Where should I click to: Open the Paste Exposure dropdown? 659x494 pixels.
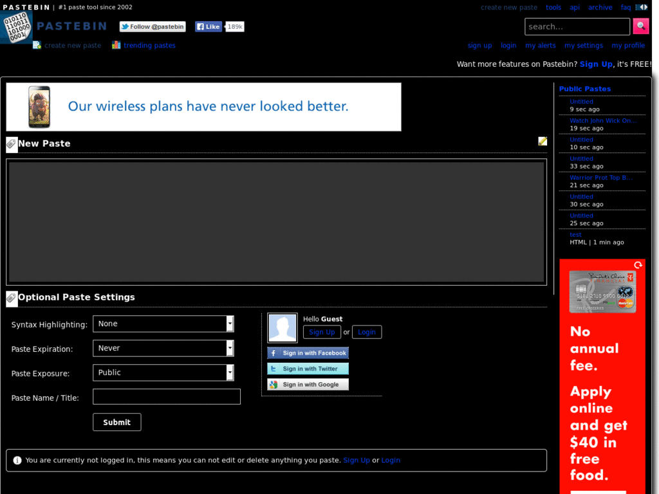(x=163, y=372)
